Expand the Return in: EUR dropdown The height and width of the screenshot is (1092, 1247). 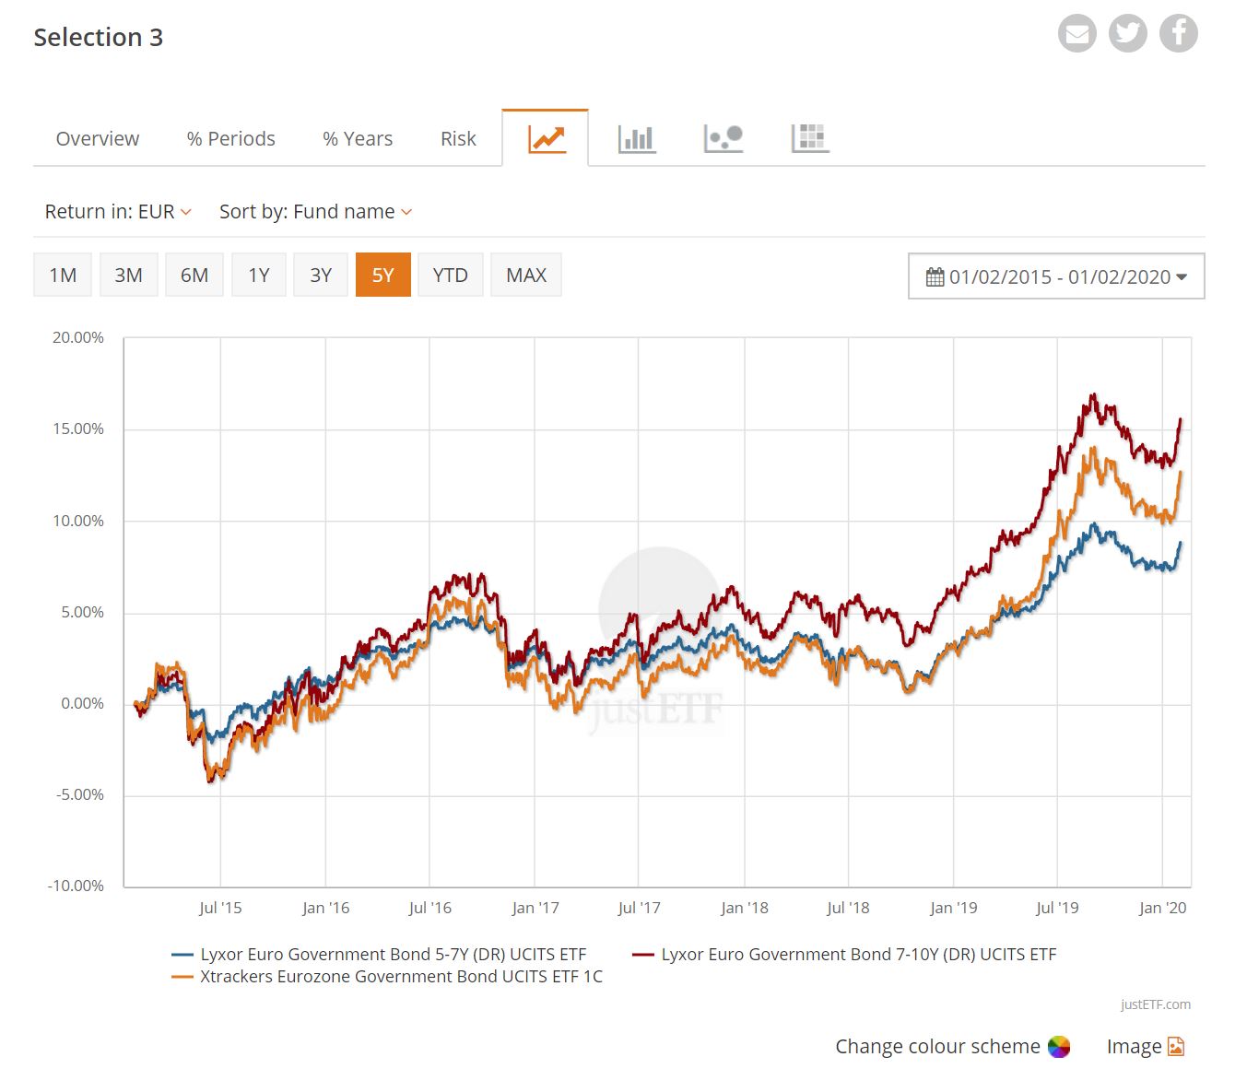coord(118,212)
